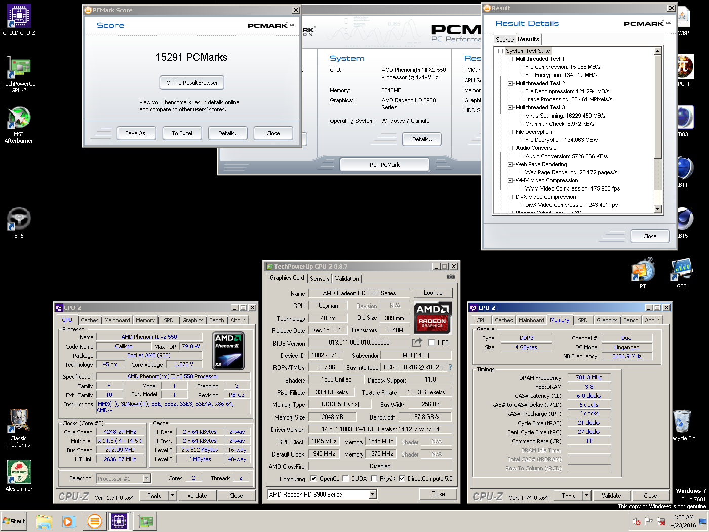The height and width of the screenshot is (532, 709).
Task: Open the GPU selection dropdown in GPU-Z
Action: pyautogui.click(x=373, y=494)
